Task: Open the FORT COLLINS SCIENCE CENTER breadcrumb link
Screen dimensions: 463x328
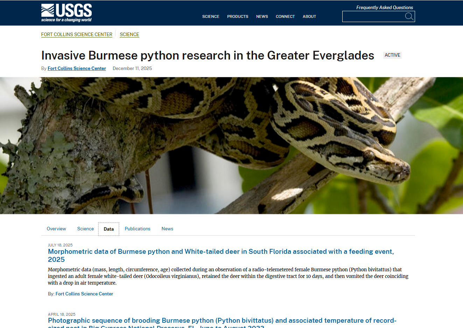Action: (x=77, y=34)
